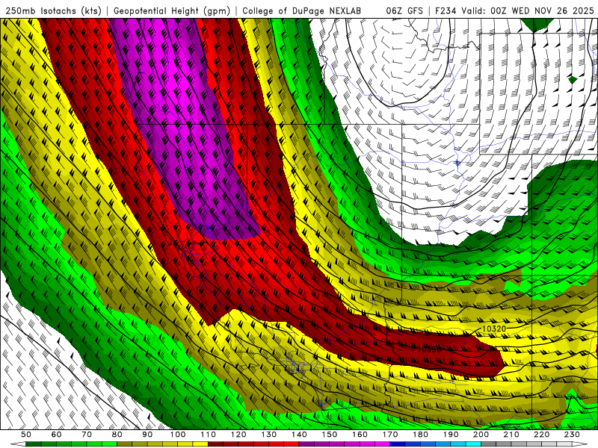Click the '120' value on the color scale
Screen dimensions: 598x448
[x=238, y=435]
